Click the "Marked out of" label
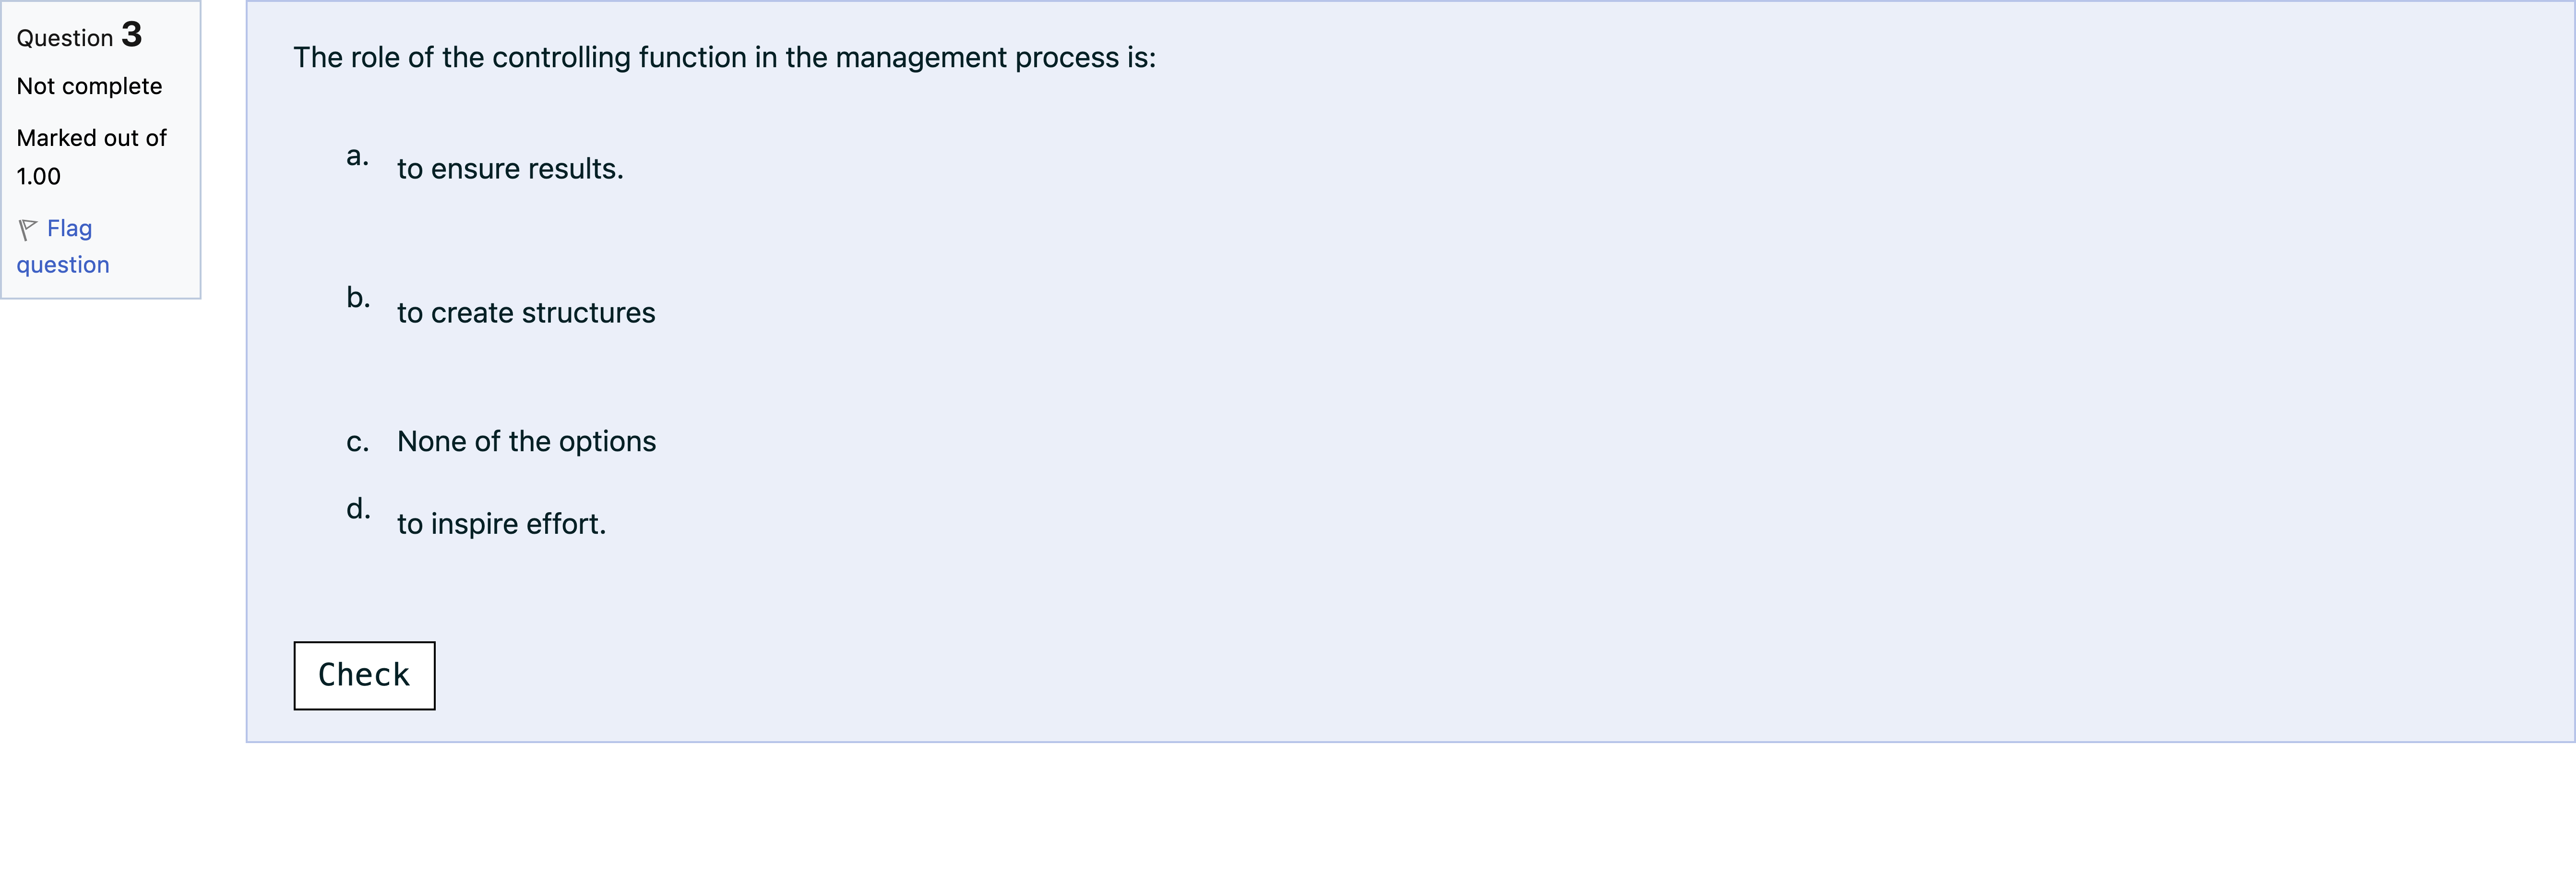The width and height of the screenshot is (2576, 889). 91,138
